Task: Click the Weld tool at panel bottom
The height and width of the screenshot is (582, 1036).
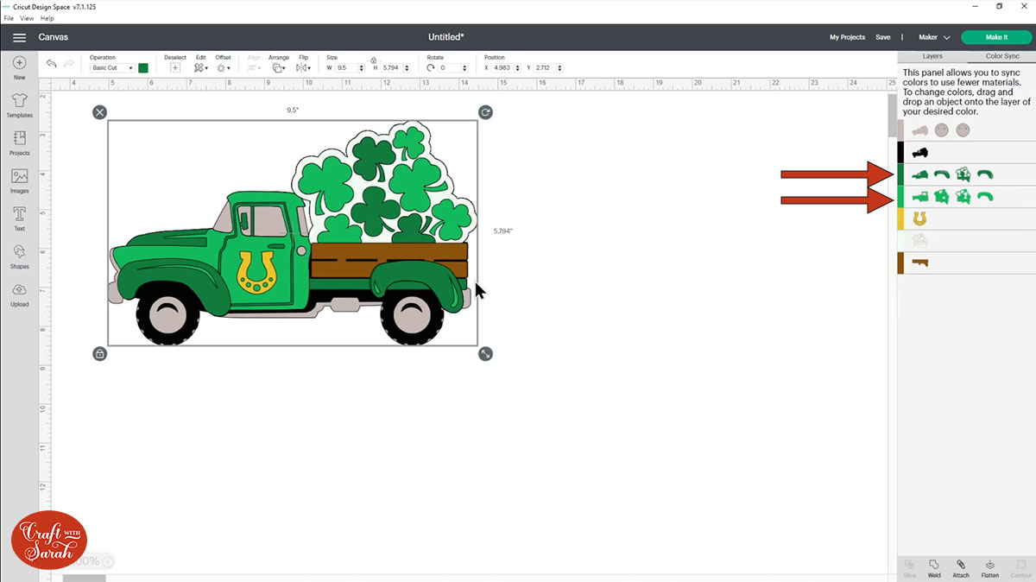Action: (934, 567)
